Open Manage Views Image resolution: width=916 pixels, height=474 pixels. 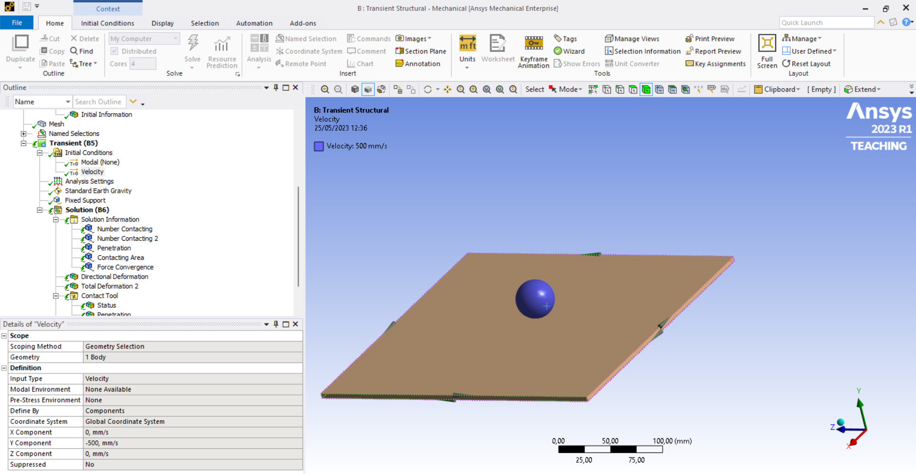tap(632, 39)
